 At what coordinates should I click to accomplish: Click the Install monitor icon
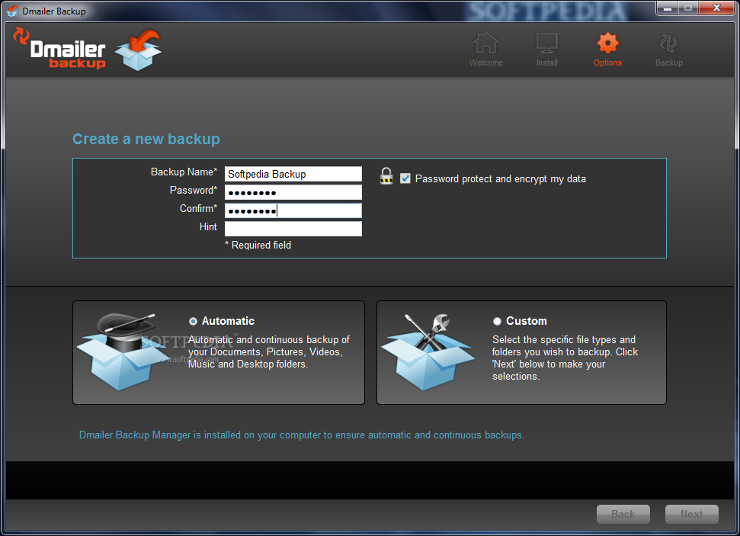546,43
